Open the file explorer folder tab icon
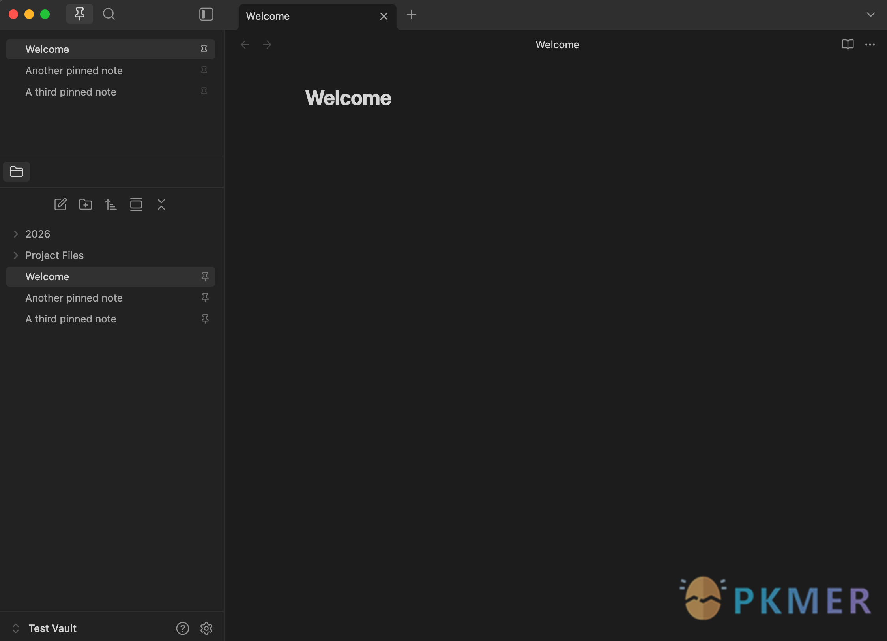Viewport: 887px width, 641px height. coord(17,172)
